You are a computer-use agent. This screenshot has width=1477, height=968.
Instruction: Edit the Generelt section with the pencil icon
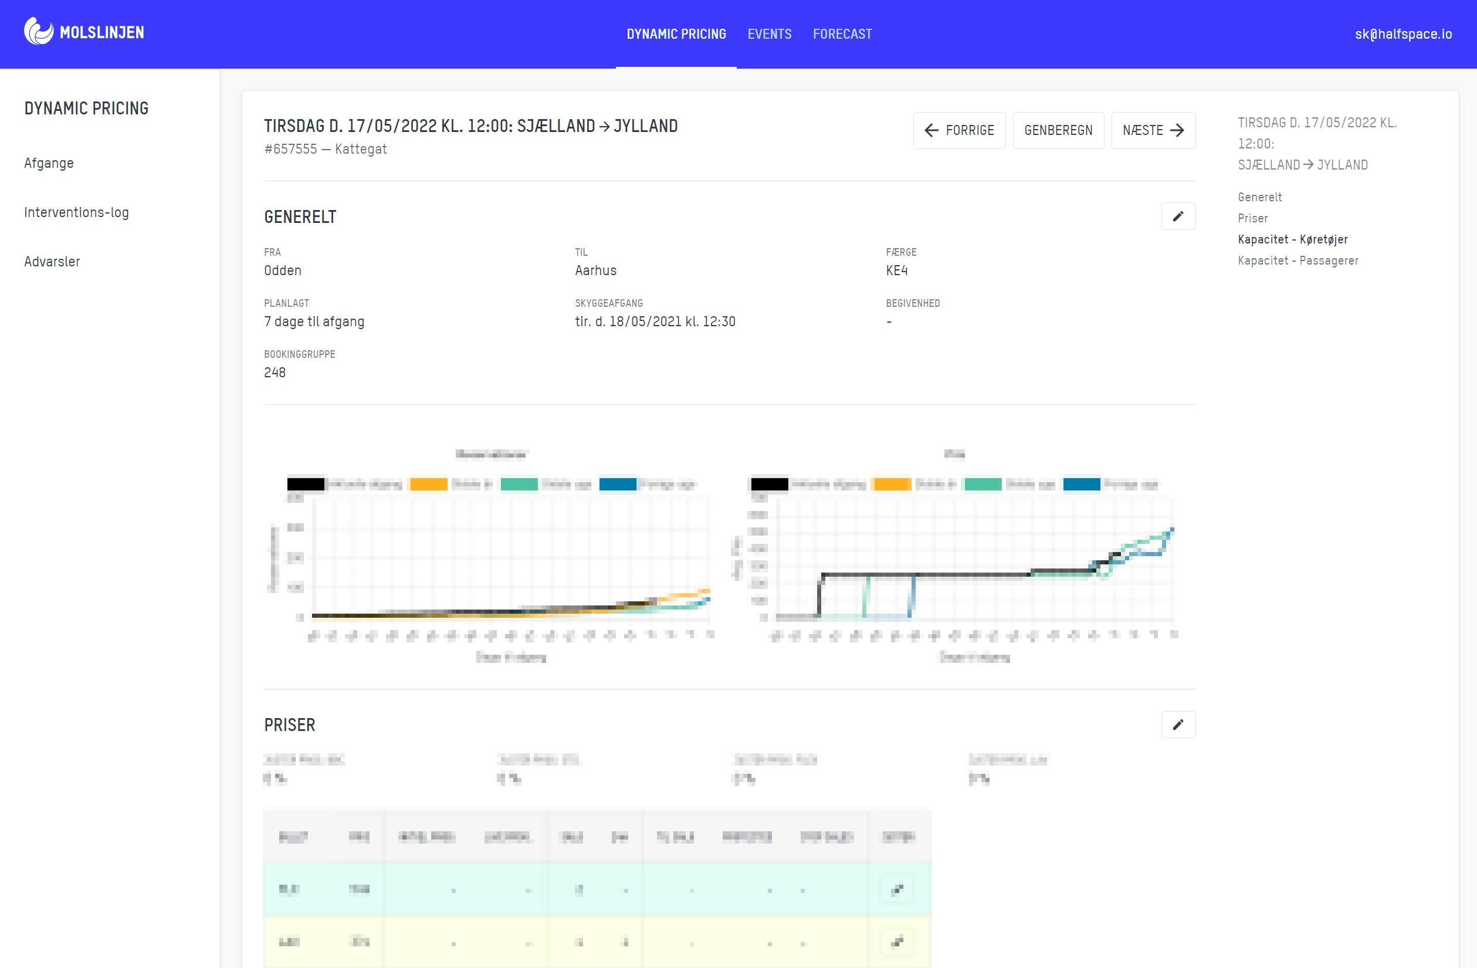click(1178, 216)
